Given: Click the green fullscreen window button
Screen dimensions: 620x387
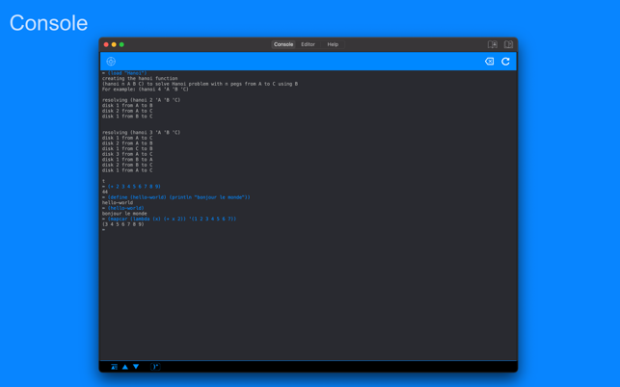Looking at the screenshot, I should pos(121,44).
